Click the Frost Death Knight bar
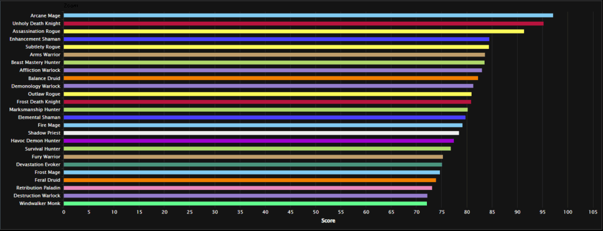Viewport: 603px width, 231px height. [267, 102]
